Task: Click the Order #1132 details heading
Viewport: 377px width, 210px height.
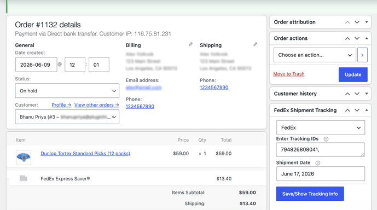Action: point(48,25)
